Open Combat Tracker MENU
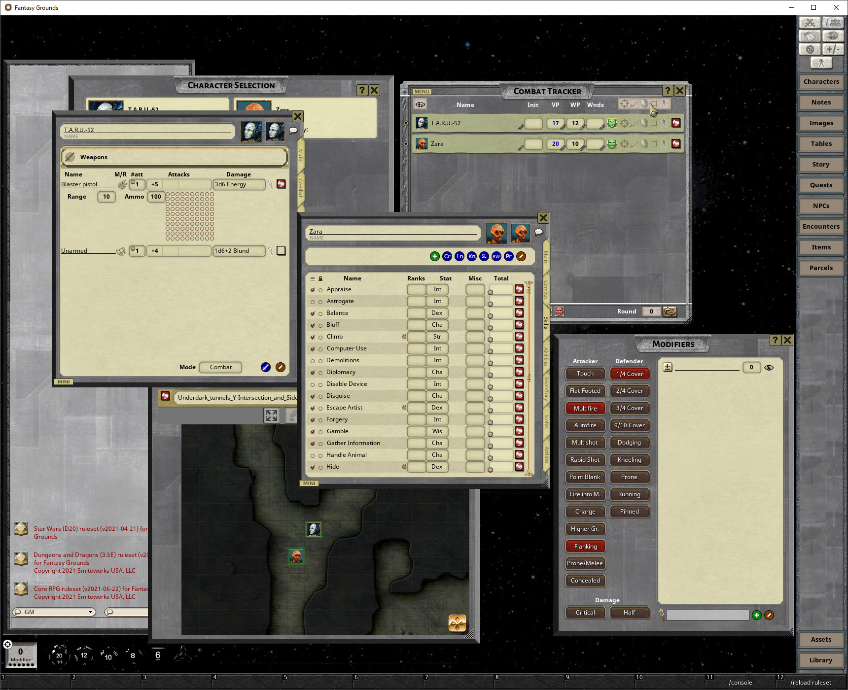848x690 pixels. pos(422,92)
